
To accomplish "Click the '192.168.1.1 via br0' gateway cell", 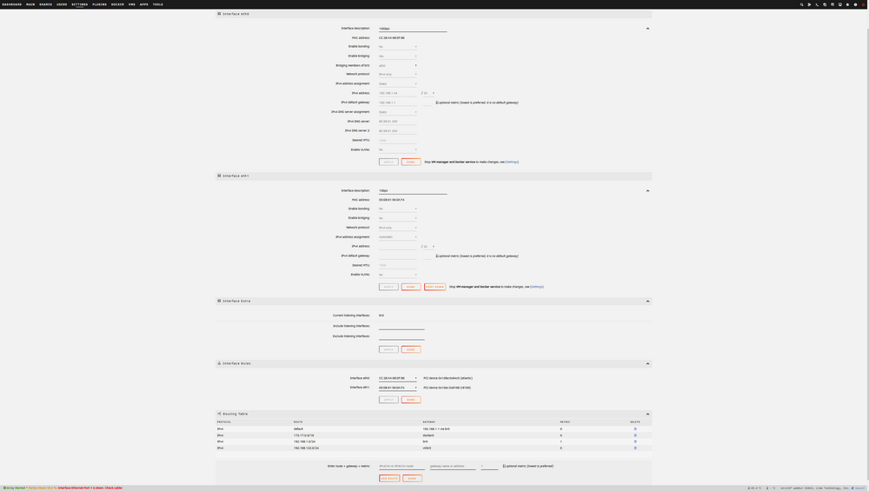I will [436, 429].
